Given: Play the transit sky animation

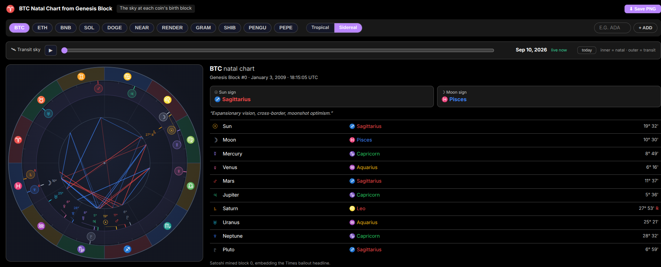Looking at the screenshot, I should click(x=51, y=50).
